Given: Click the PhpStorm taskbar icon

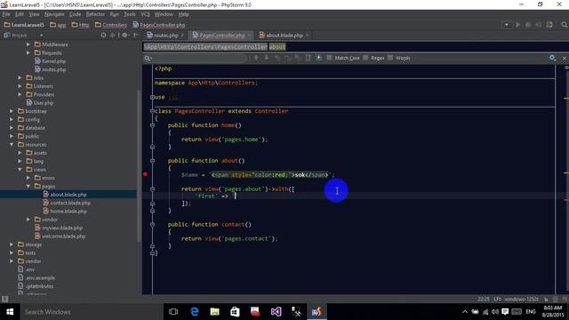Looking at the screenshot, I should pos(317,312).
